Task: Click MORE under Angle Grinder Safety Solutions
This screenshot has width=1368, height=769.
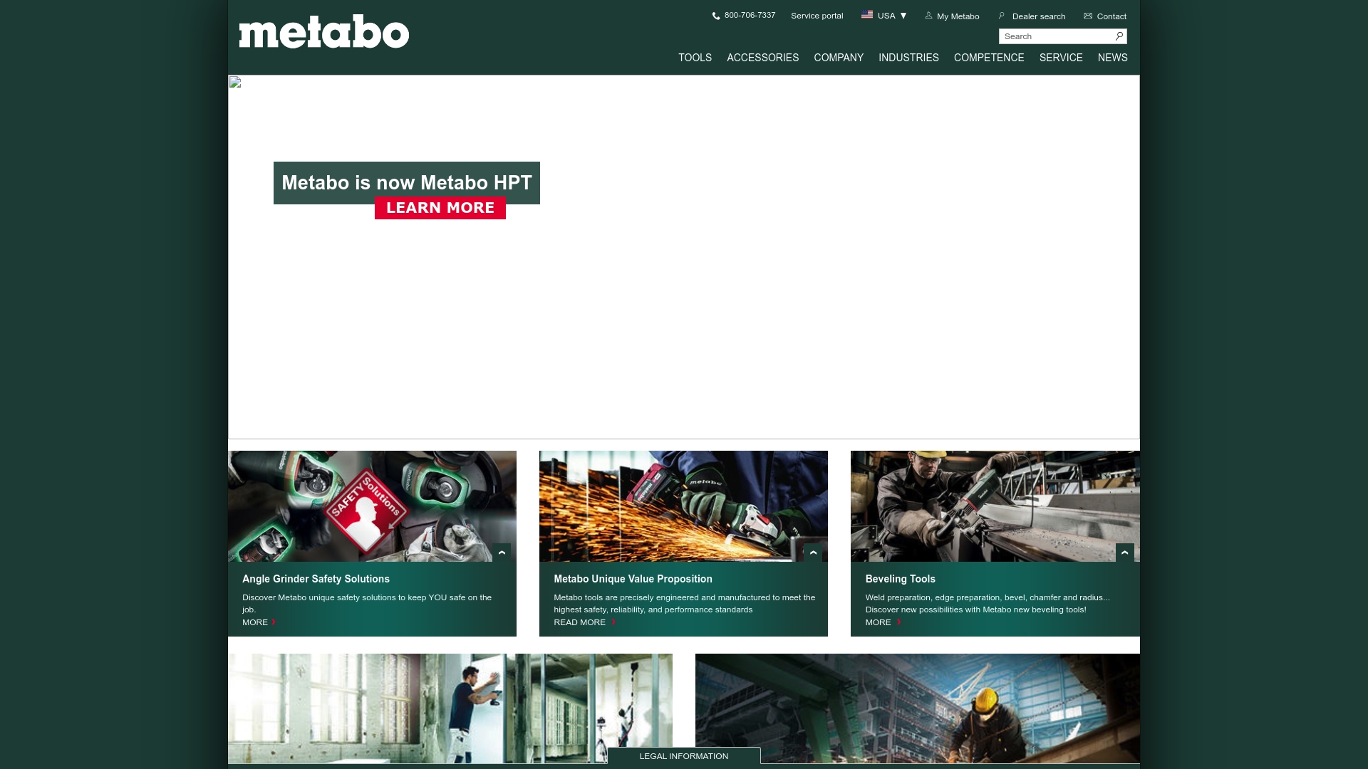Action: pyautogui.click(x=255, y=622)
